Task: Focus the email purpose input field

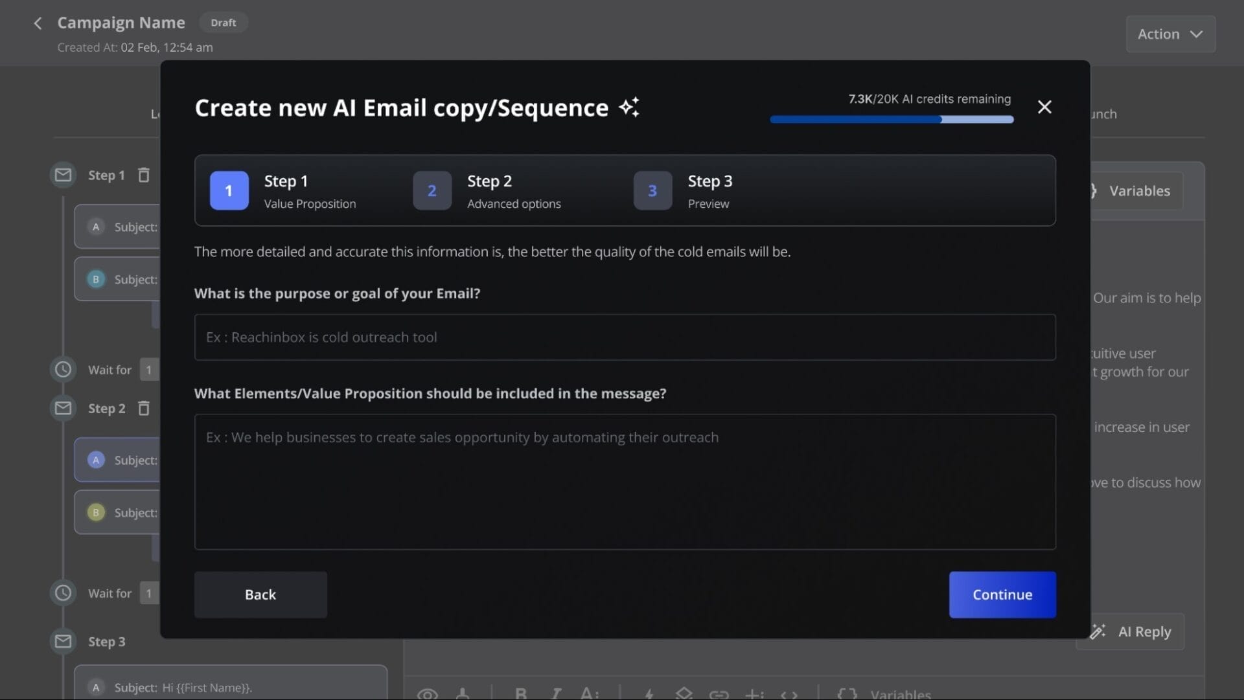Action: [625, 337]
